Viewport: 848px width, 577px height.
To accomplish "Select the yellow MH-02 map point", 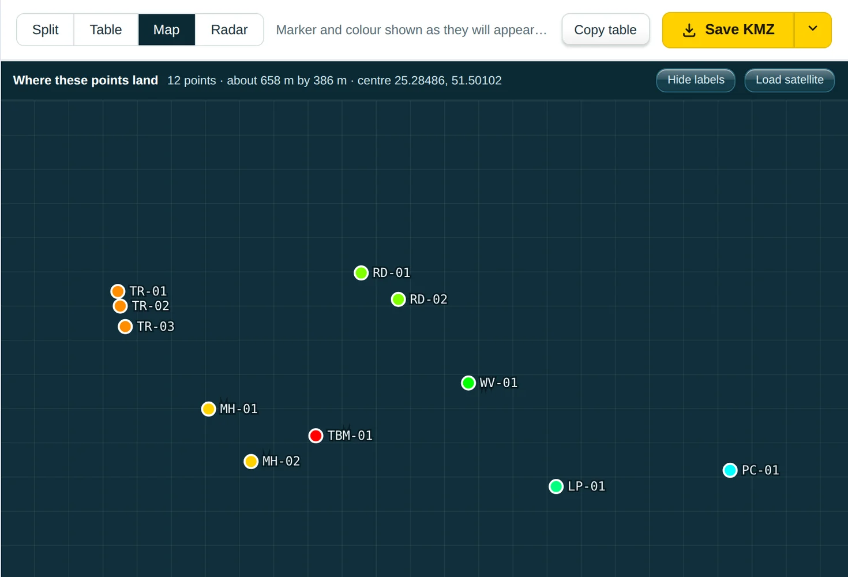I will pyautogui.click(x=251, y=462).
